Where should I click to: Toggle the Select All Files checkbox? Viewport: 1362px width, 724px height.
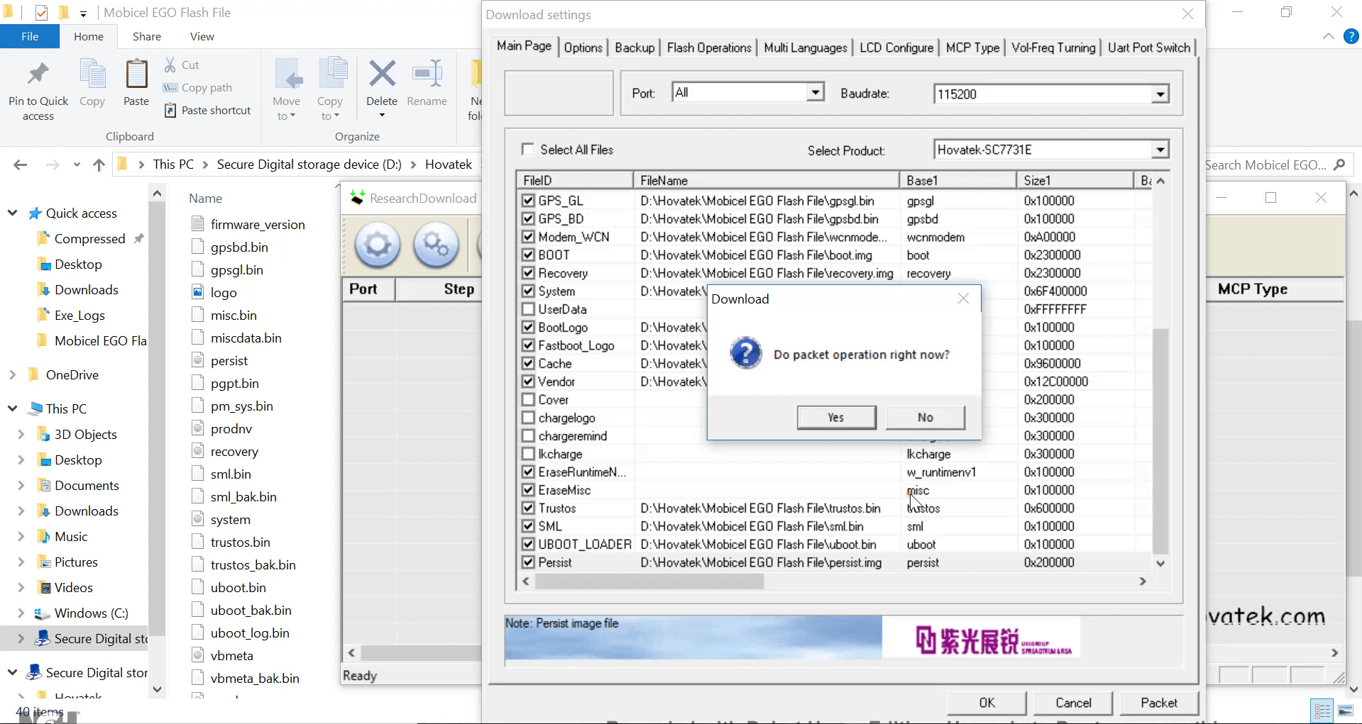tap(527, 150)
